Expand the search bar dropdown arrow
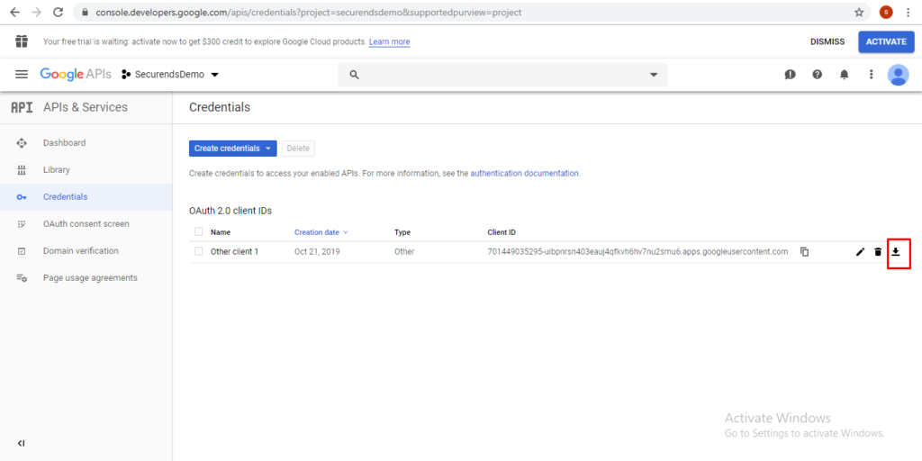The width and height of the screenshot is (922, 461). coord(654,75)
